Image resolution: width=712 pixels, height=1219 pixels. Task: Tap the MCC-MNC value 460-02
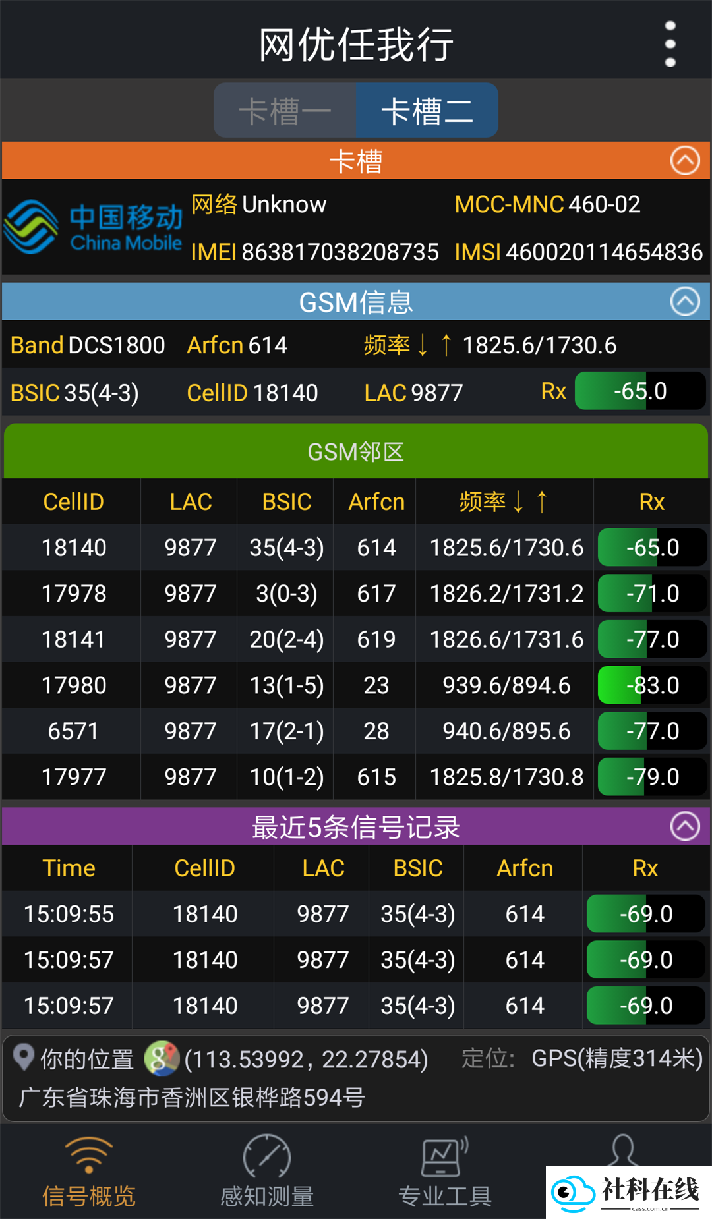605,204
